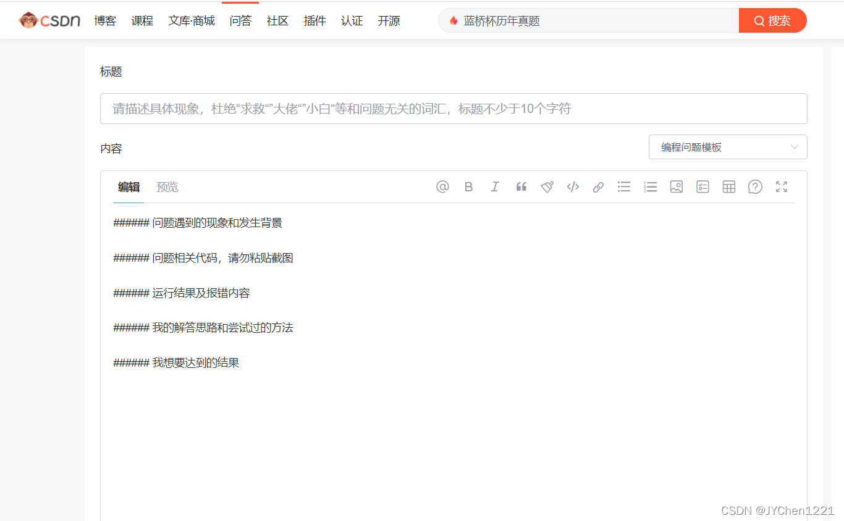The height and width of the screenshot is (521, 844).
Task: Switch to the 预览 tab
Action: (x=167, y=187)
